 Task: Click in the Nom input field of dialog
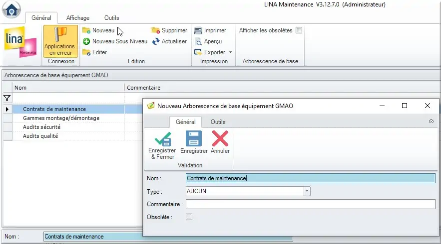tap(311, 178)
